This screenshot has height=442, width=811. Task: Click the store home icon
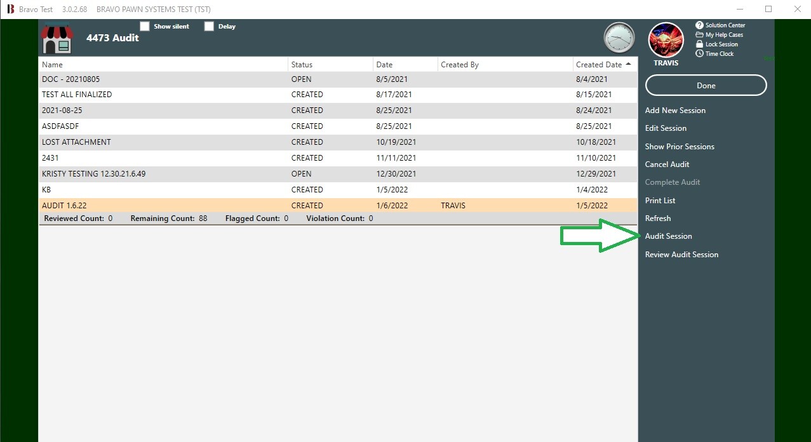click(57, 39)
